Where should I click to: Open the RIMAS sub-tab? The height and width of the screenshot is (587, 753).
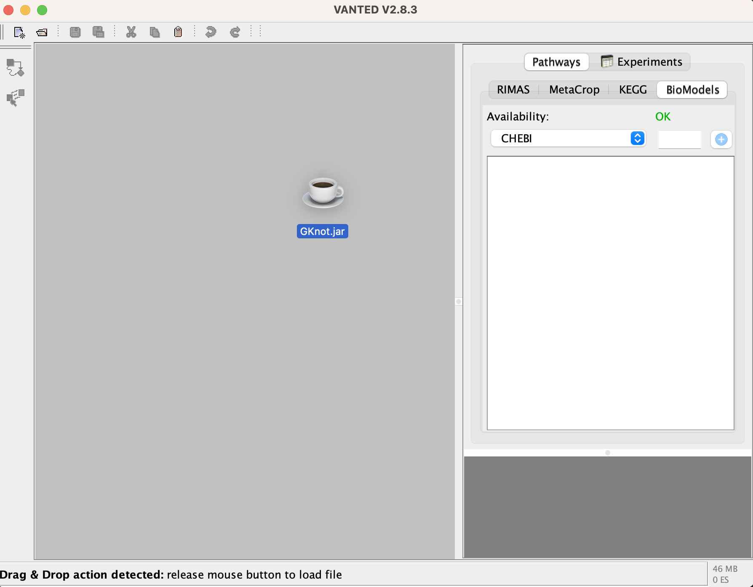pos(513,90)
